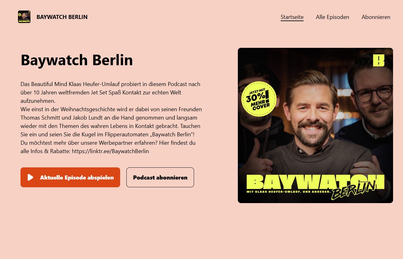Open the Startseite navigation tab
Screen dimensions: 403x259
point(292,17)
